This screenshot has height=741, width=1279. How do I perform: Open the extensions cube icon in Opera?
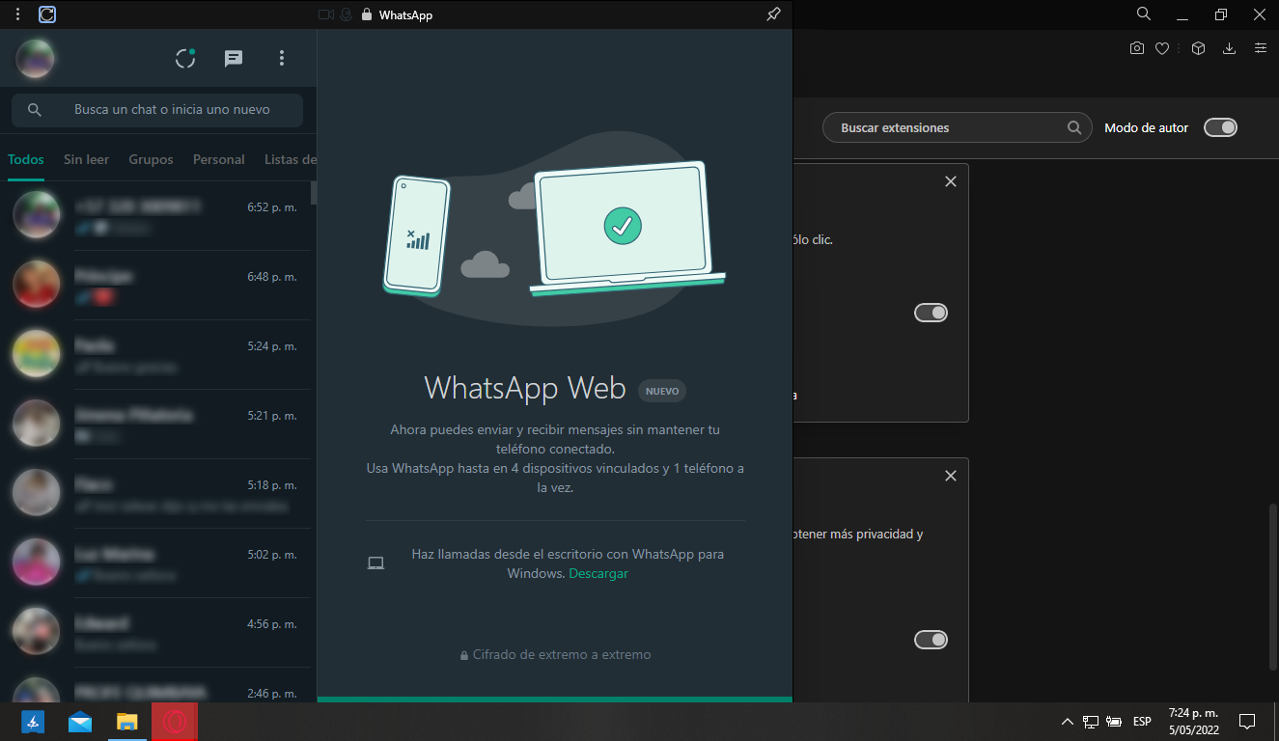pos(1198,48)
